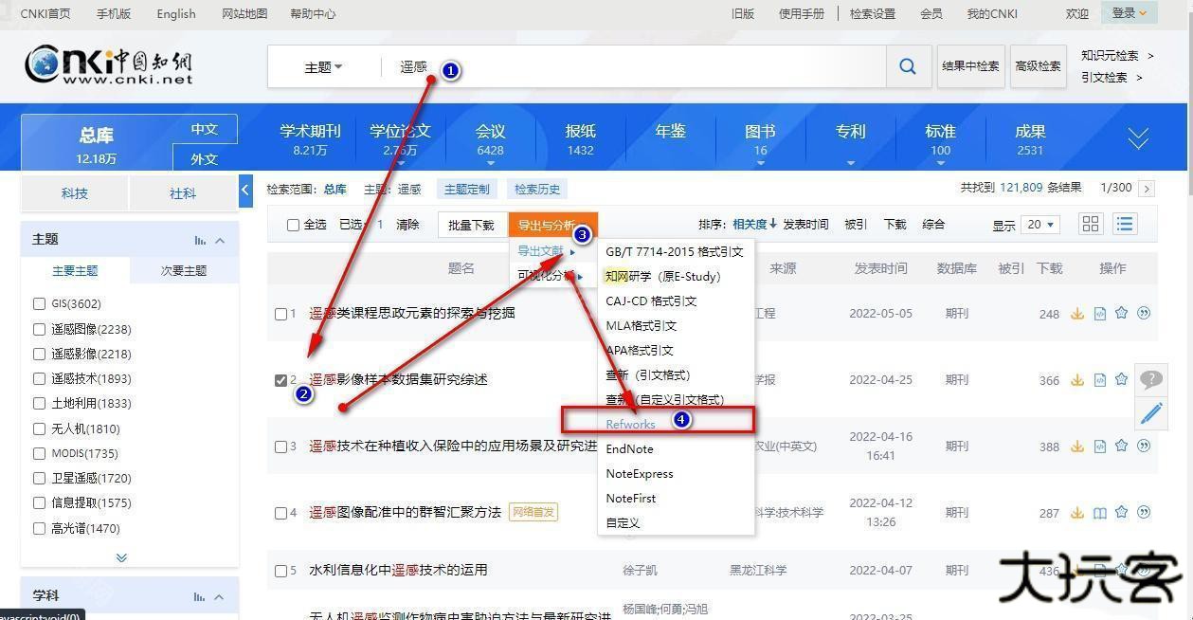1193x620 pixels.
Task: Click the search magnifier icon
Action: pos(907,65)
